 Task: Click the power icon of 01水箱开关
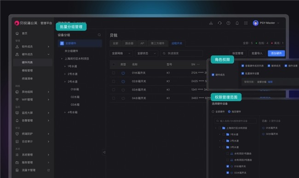tap(123, 73)
